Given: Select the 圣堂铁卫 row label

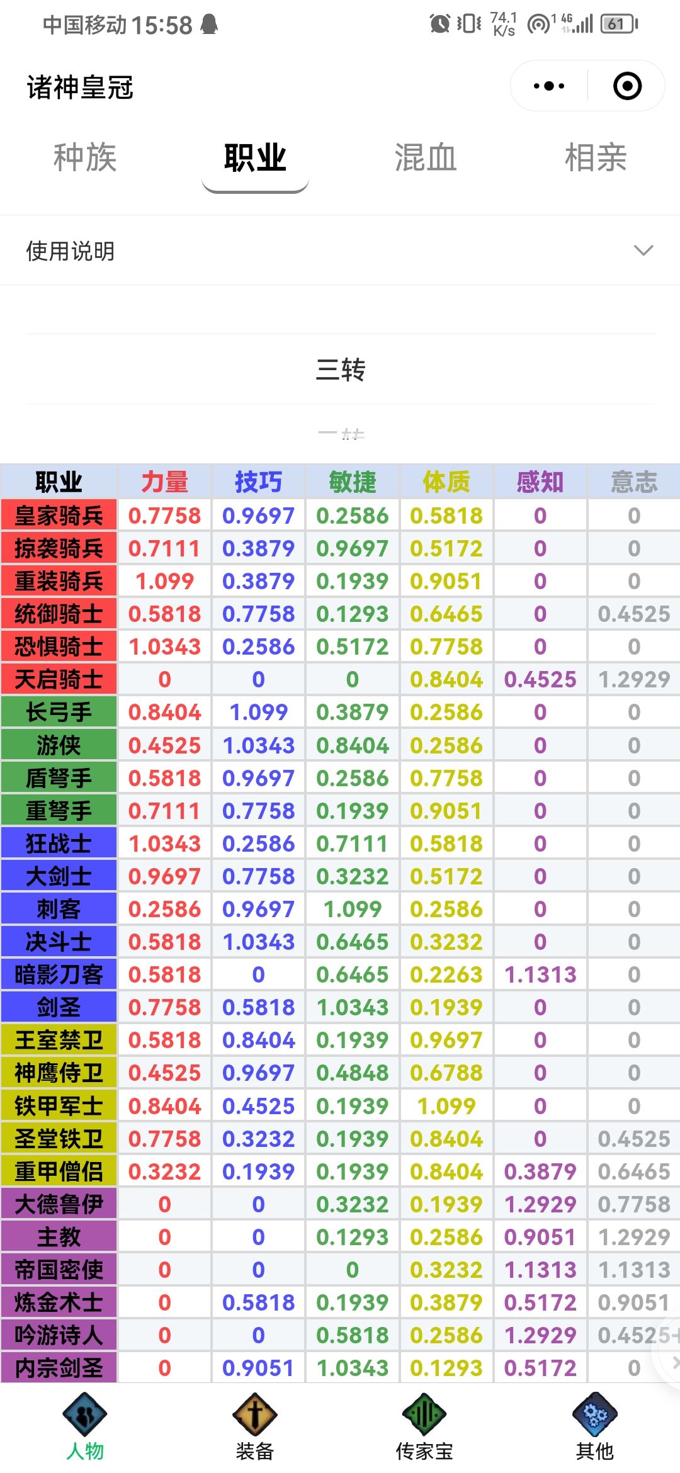Looking at the screenshot, I should 59,1139.
